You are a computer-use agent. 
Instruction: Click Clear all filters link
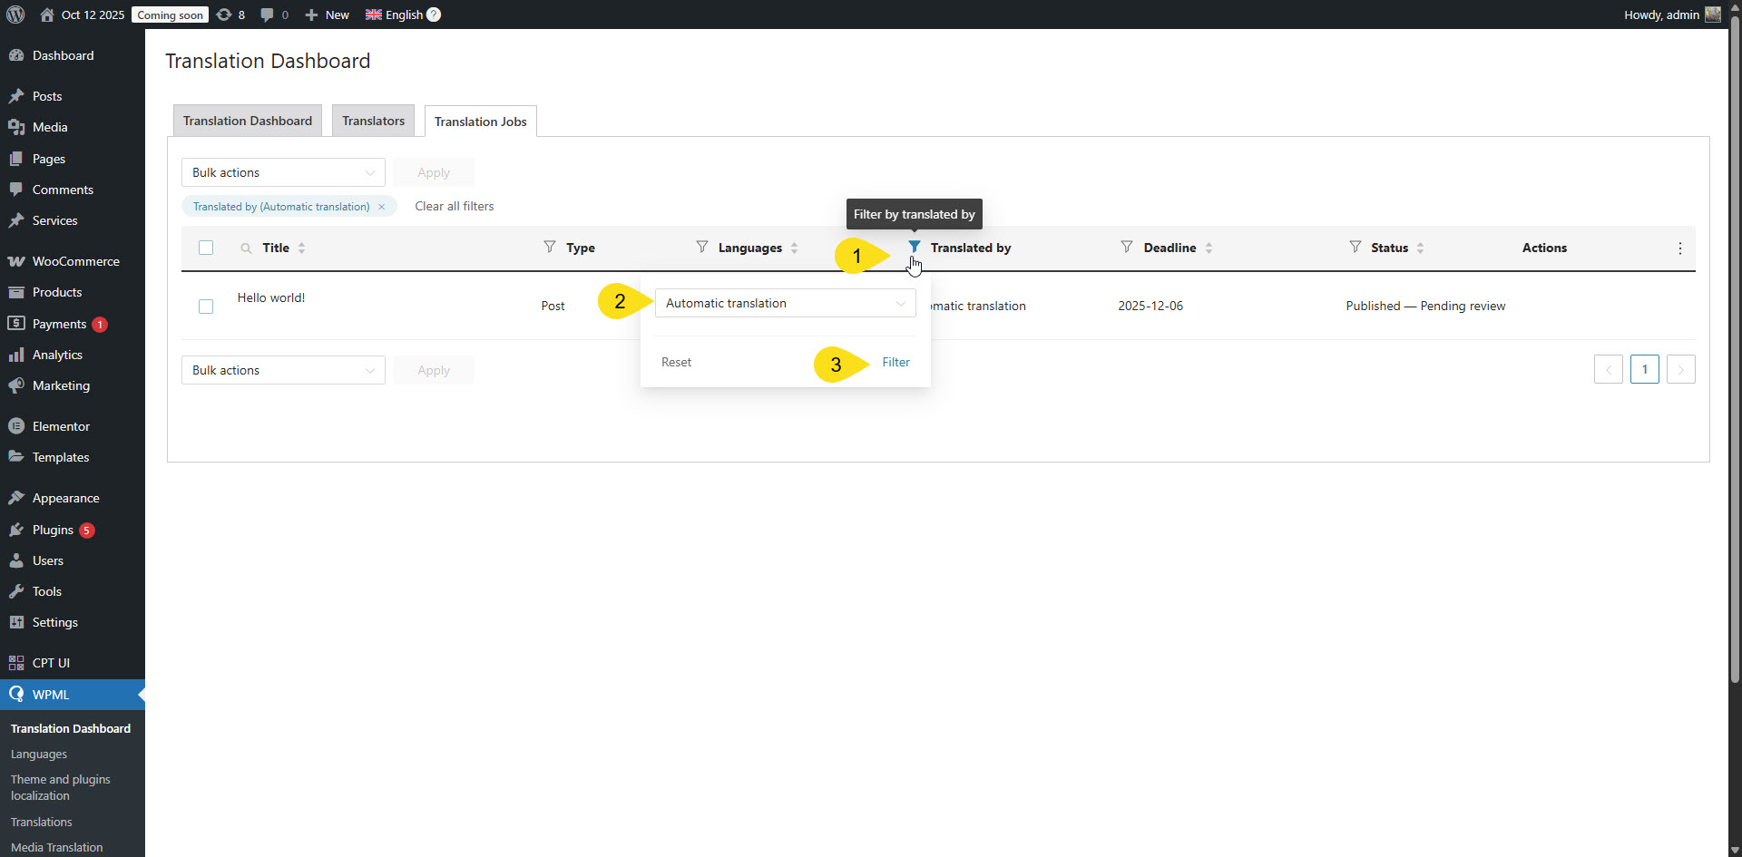454,206
